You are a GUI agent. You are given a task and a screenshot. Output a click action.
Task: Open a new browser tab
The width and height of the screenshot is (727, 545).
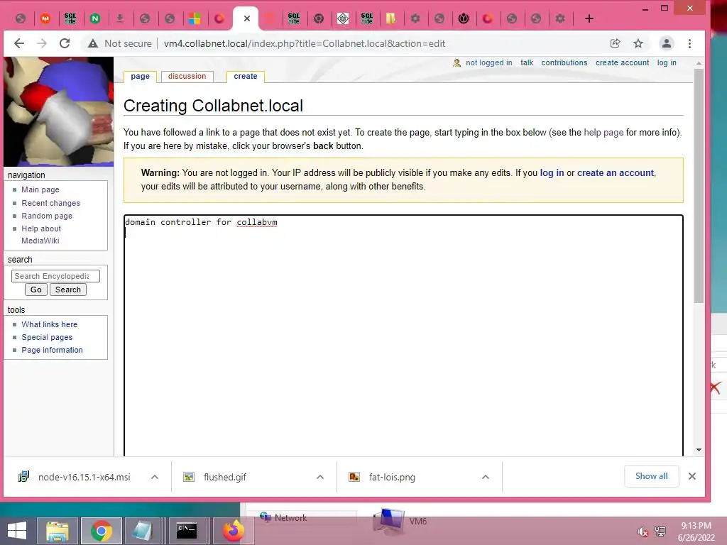(x=589, y=18)
